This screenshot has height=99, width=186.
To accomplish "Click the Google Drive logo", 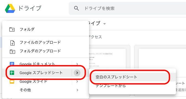I will 10,8.
